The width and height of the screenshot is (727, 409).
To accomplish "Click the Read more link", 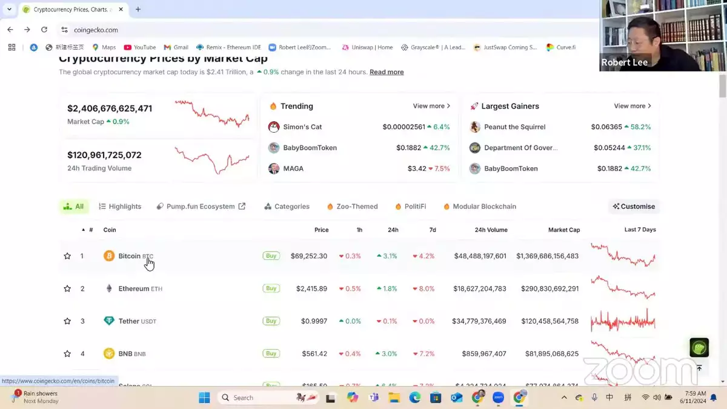I will pos(387,72).
